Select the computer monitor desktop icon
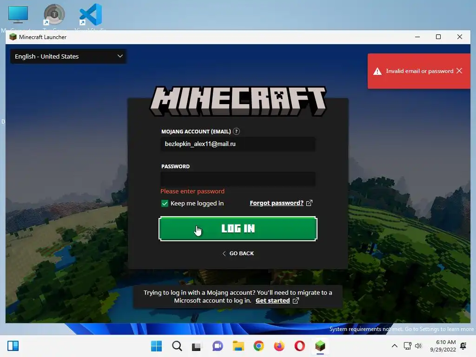The image size is (476, 357). click(18, 14)
